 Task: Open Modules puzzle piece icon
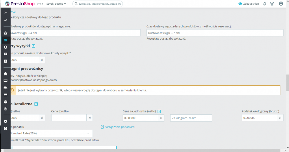coord(5,74)
